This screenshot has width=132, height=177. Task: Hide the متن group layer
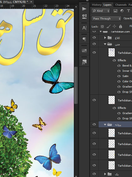tap(94, 44)
